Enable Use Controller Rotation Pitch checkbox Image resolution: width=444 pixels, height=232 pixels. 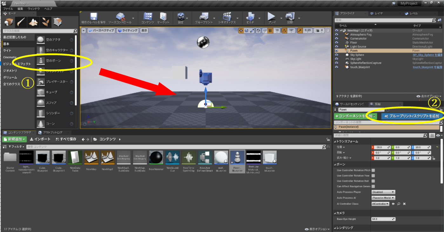pos(373,170)
